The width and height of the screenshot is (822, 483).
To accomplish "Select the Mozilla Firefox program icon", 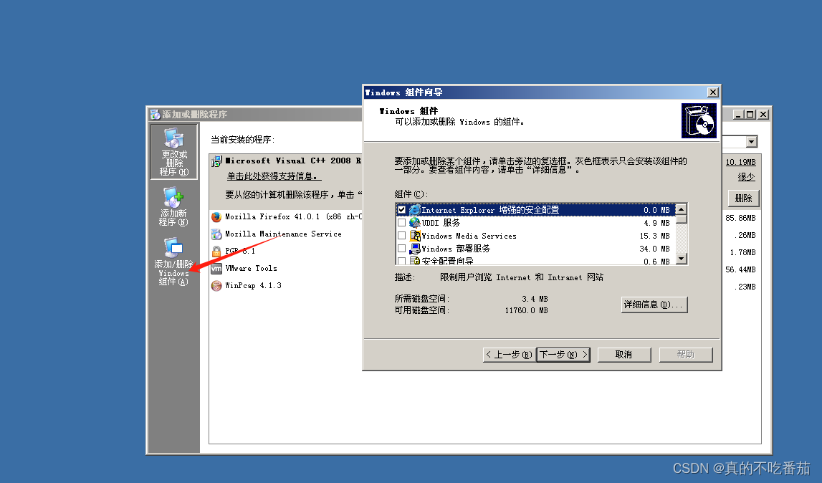I will [216, 216].
